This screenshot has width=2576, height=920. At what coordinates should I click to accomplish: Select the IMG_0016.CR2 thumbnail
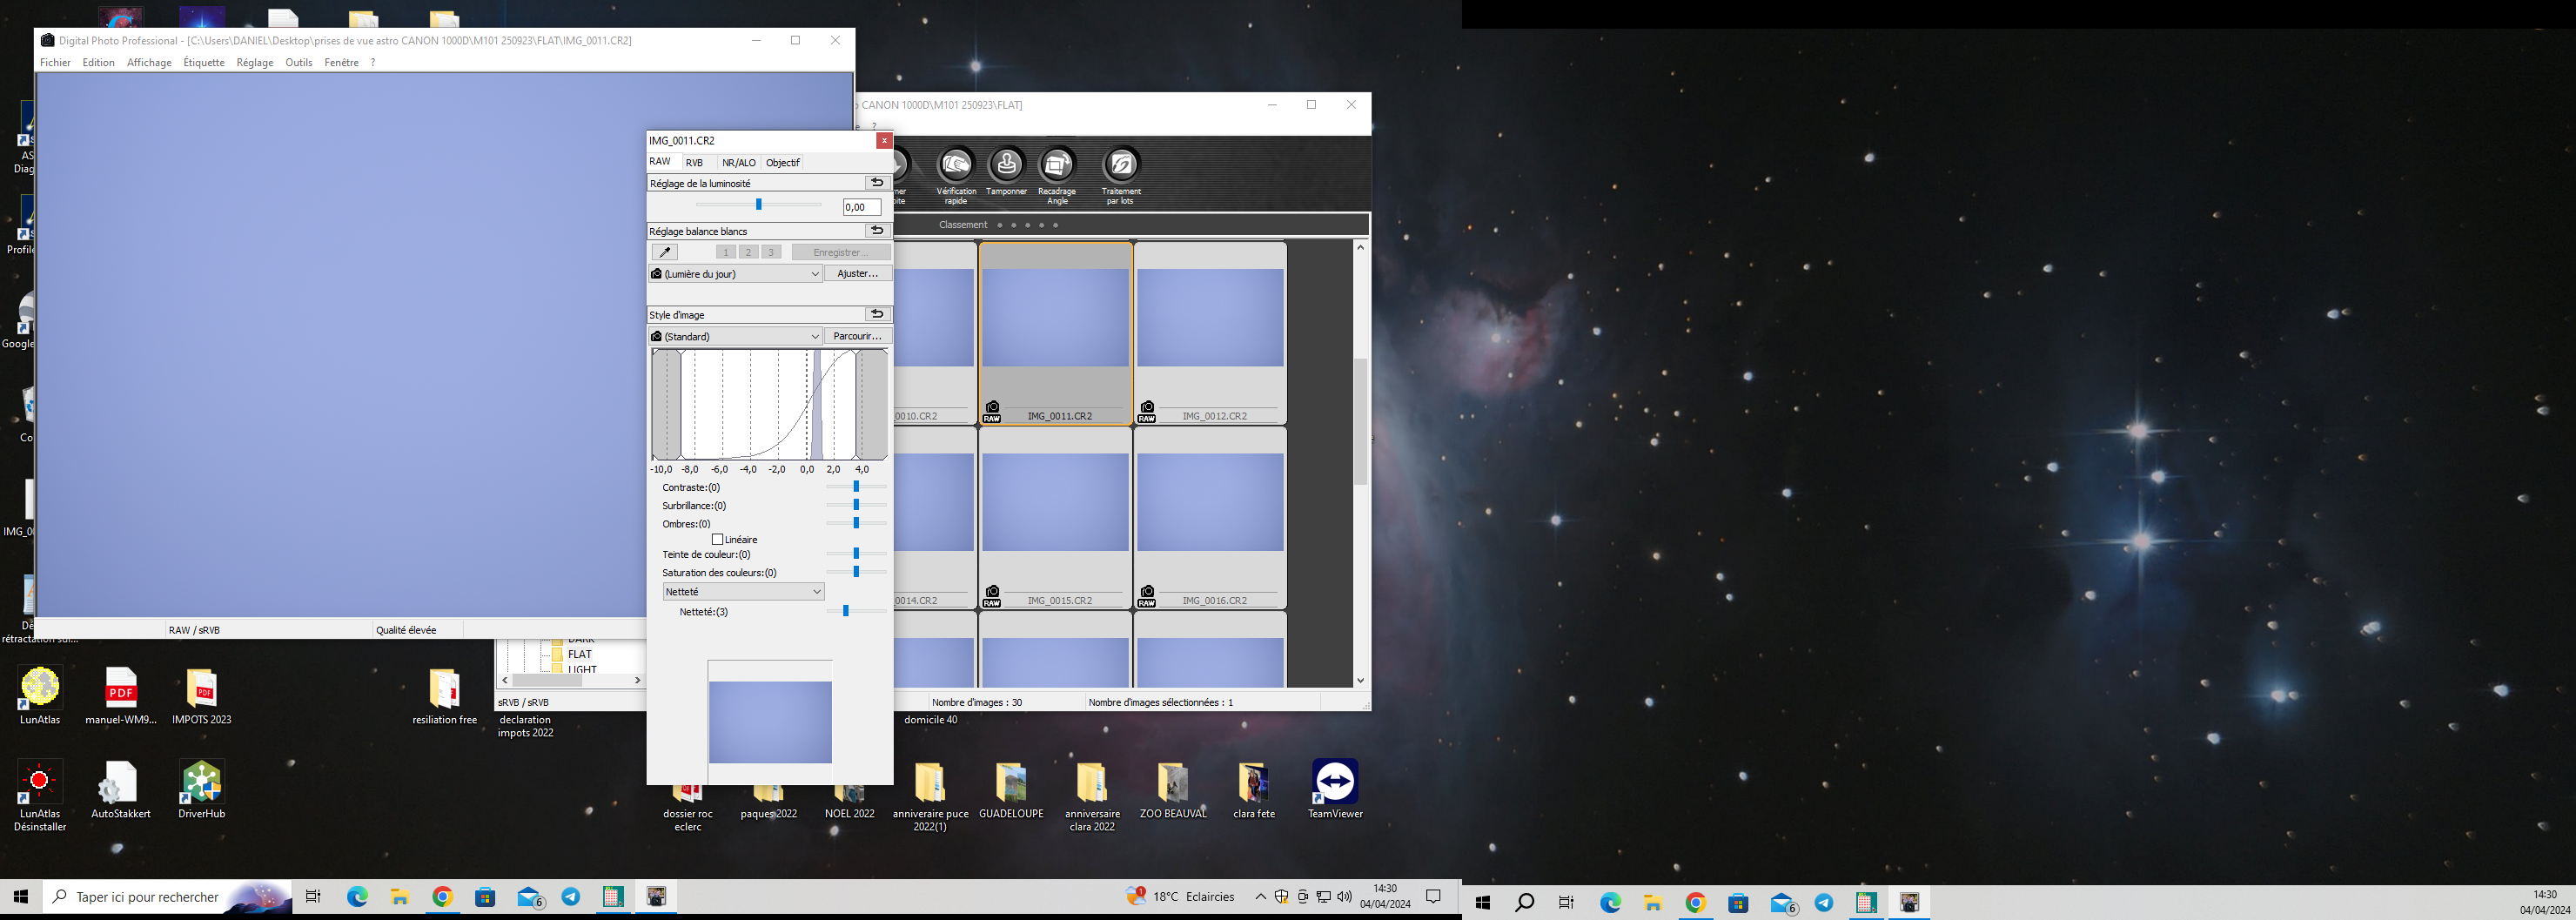pyautogui.click(x=1210, y=518)
